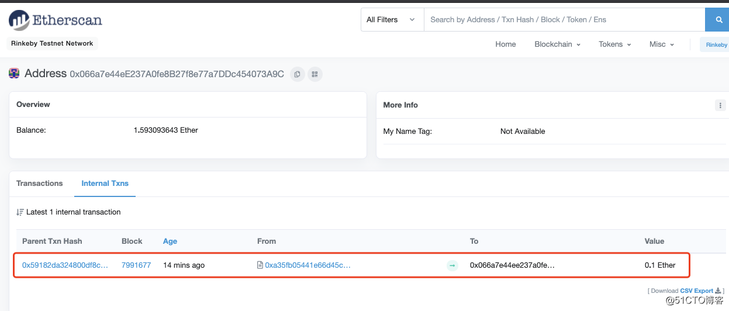Click the Rinkeby Testnet Network badge

[52, 43]
